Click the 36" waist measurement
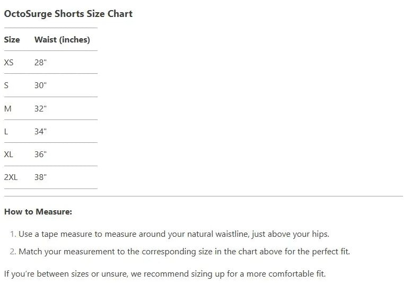Screen dimensions: 404x283 click(40, 155)
